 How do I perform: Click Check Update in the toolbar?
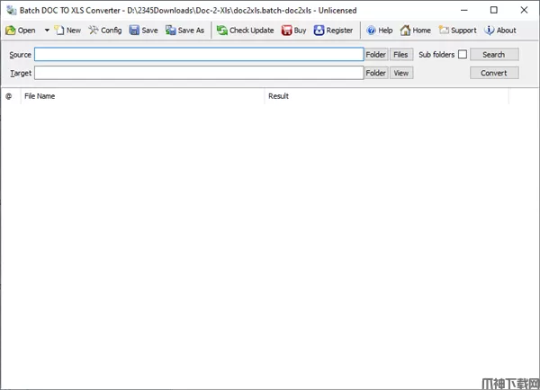[245, 31]
